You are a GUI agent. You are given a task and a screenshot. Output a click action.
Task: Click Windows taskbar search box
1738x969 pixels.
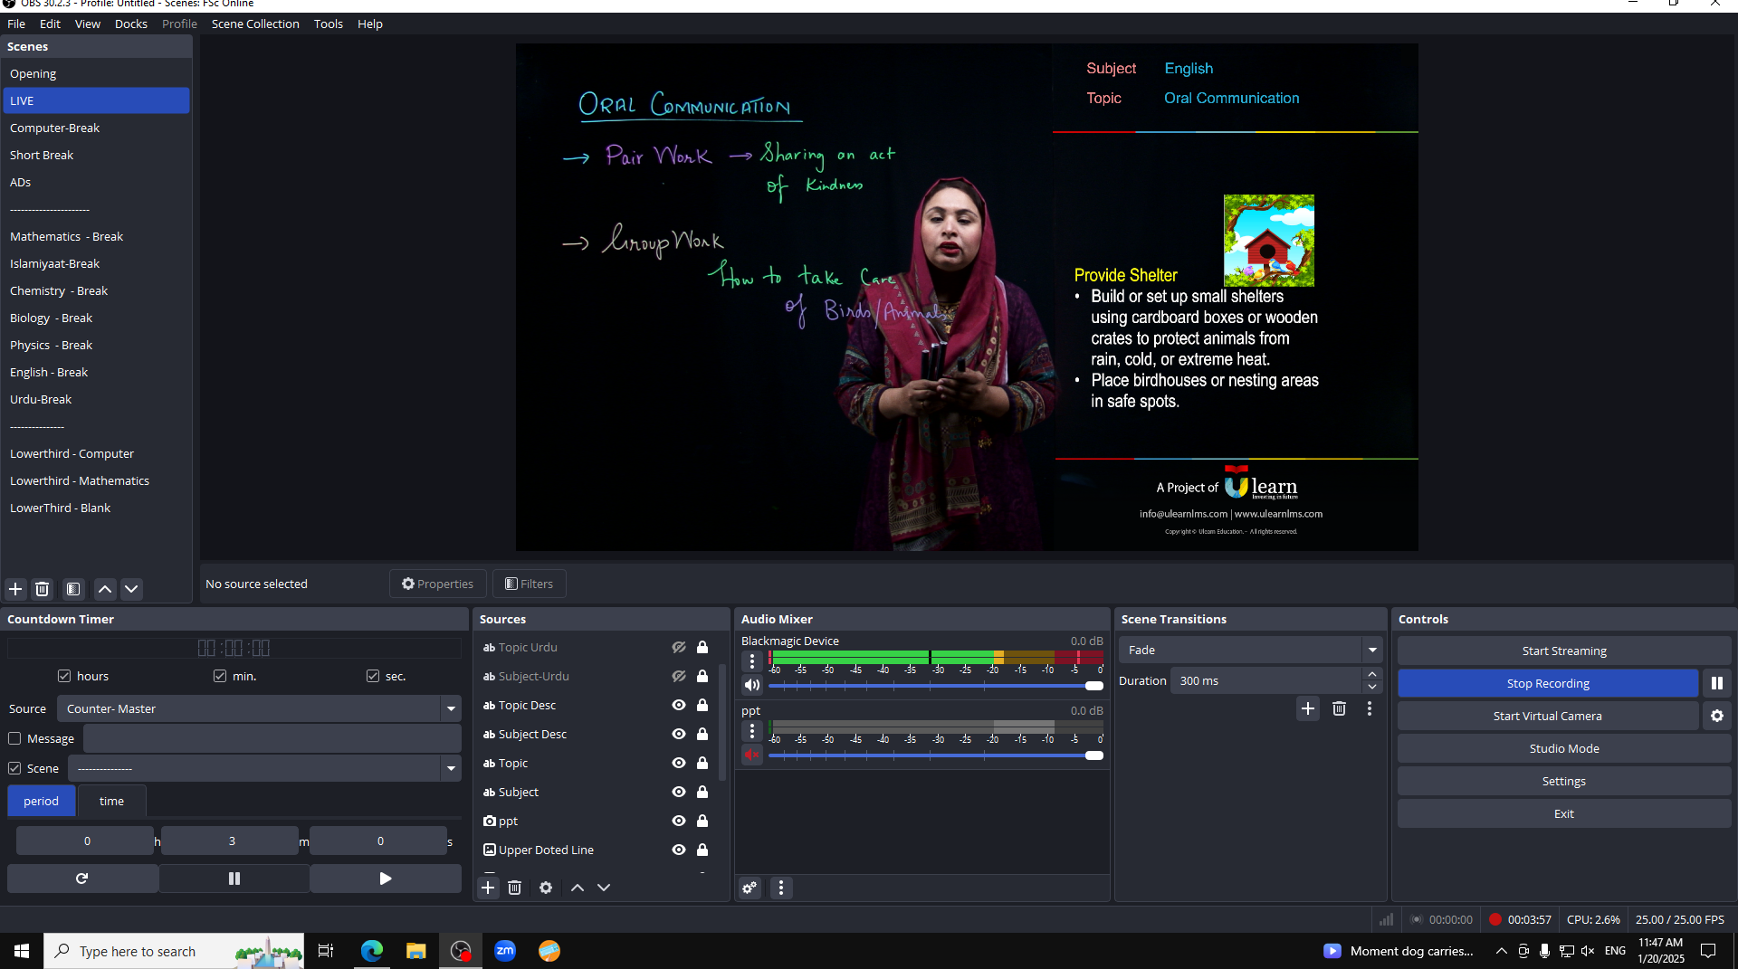[174, 951]
